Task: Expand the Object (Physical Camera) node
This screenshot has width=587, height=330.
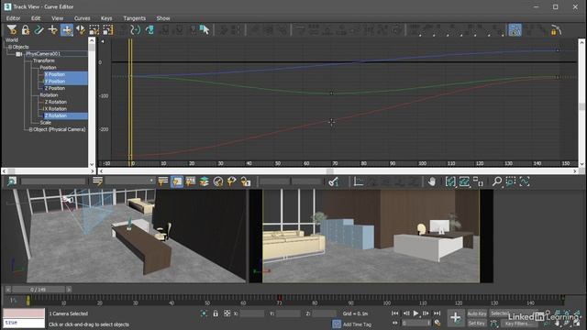Action: tap(30, 129)
